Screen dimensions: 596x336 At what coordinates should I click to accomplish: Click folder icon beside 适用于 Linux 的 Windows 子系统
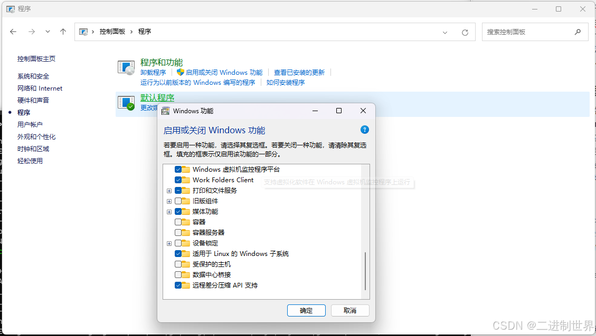[x=186, y=254]
